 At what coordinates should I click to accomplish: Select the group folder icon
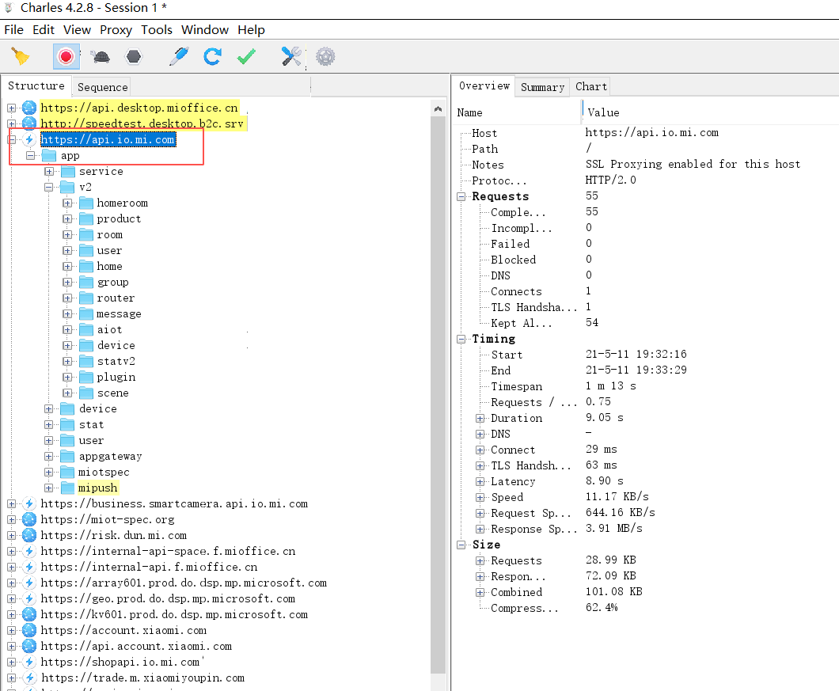click(86, 282)
